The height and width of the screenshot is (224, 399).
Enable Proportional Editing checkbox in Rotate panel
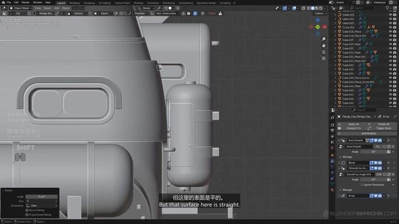click(27, 215)
